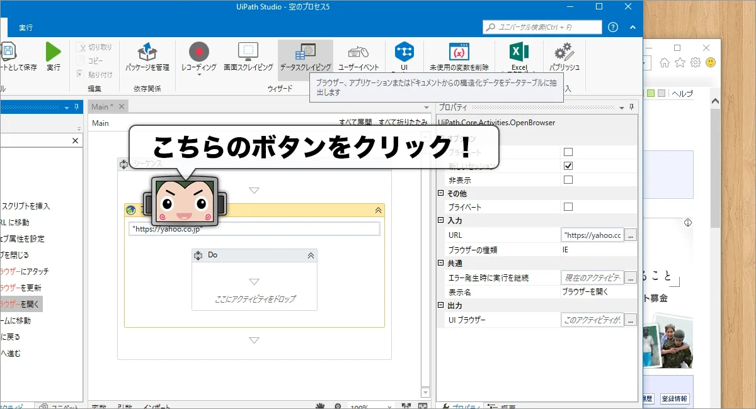
Task: Publish the project with パブリッシュ
Action: [564, 57]
